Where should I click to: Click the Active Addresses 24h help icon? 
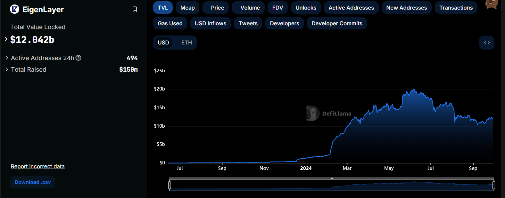point(79,58)
